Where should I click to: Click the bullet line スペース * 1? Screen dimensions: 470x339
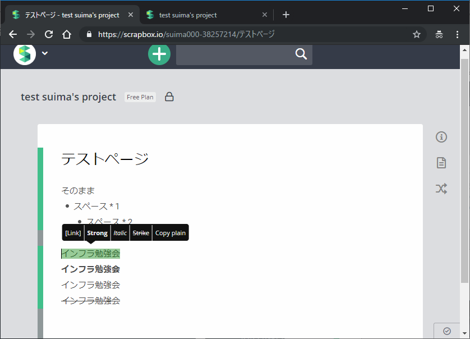click(96, 206)
